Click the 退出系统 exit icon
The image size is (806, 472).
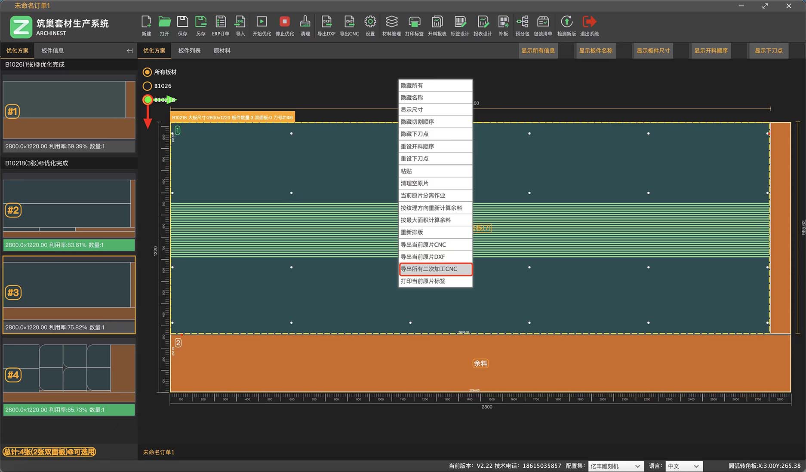(x=589, y=25)
